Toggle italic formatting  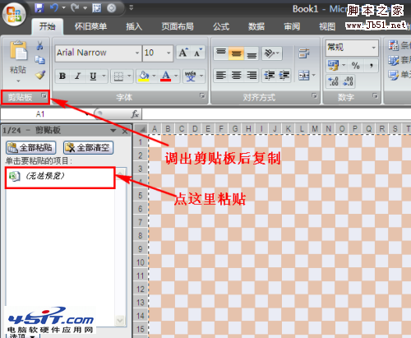(78, 76)
